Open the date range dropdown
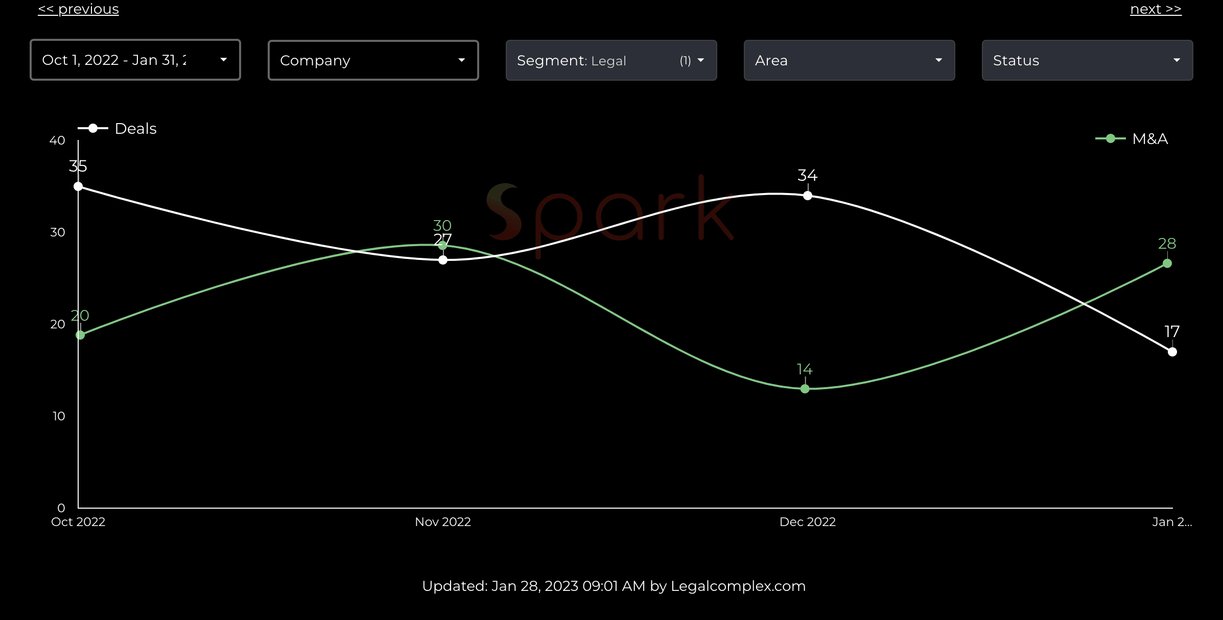 tap(135, 60)
